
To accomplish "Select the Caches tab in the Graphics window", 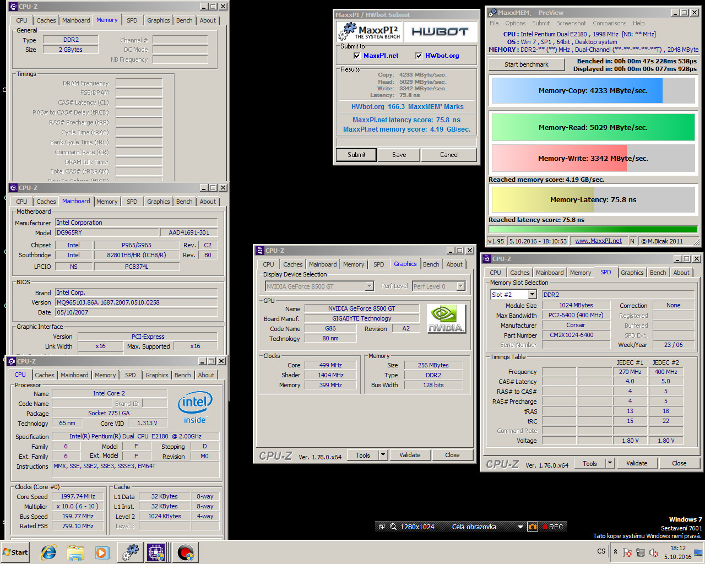I will click(x=293, y=264).
